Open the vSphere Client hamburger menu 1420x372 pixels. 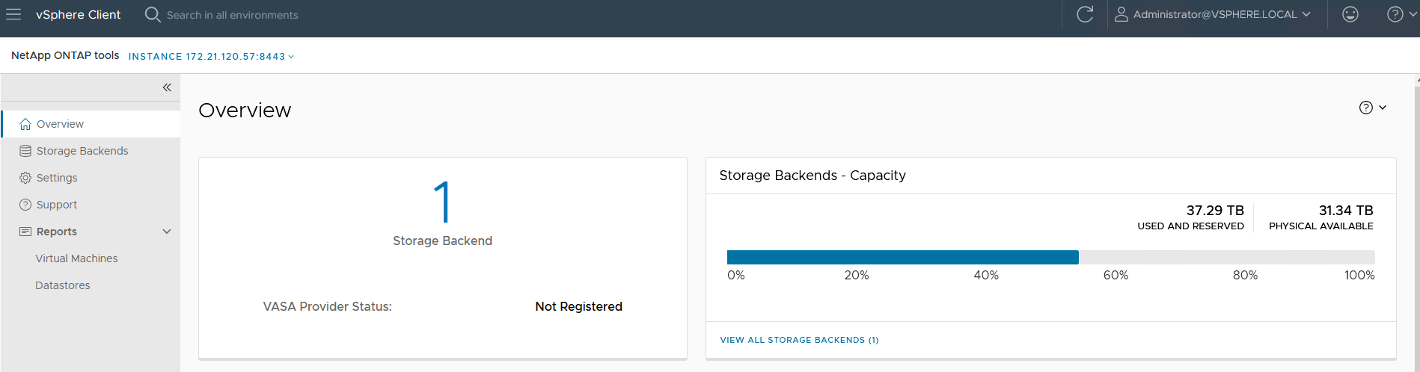pyautogui.click(x=13, y=15)
